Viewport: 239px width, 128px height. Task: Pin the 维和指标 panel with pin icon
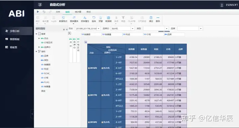point(64,30)
